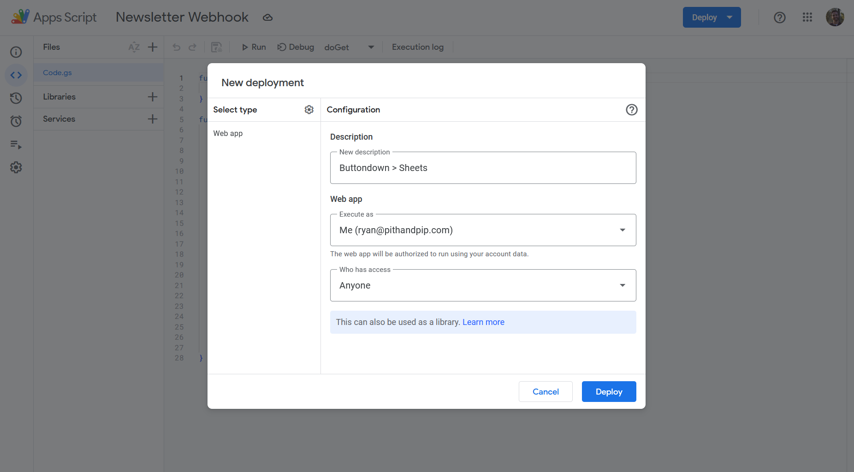The image size is (854, 472).
Task: Click the Configuration help icon
Action: click(x=632, y=110)
